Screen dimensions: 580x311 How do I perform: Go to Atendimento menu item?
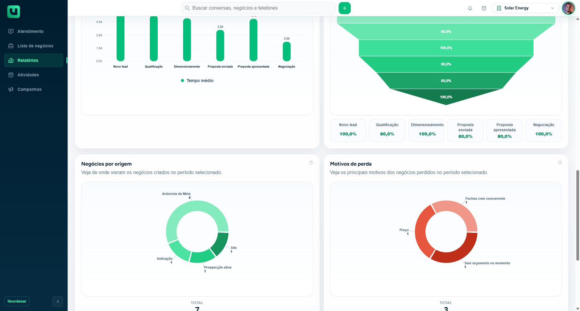click(x=34, y=31)
